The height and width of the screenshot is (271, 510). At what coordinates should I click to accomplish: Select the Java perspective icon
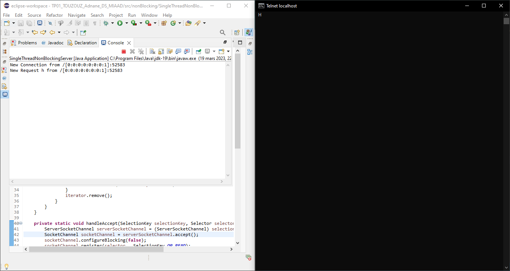249,32
